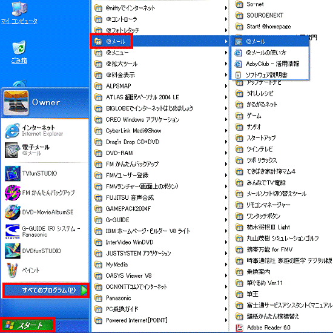Image resolution: width=333 pixels, height=333 pixels.
Task: Expand BIGLOBEでインターネット submenu arrow
Action: [226, 108]
